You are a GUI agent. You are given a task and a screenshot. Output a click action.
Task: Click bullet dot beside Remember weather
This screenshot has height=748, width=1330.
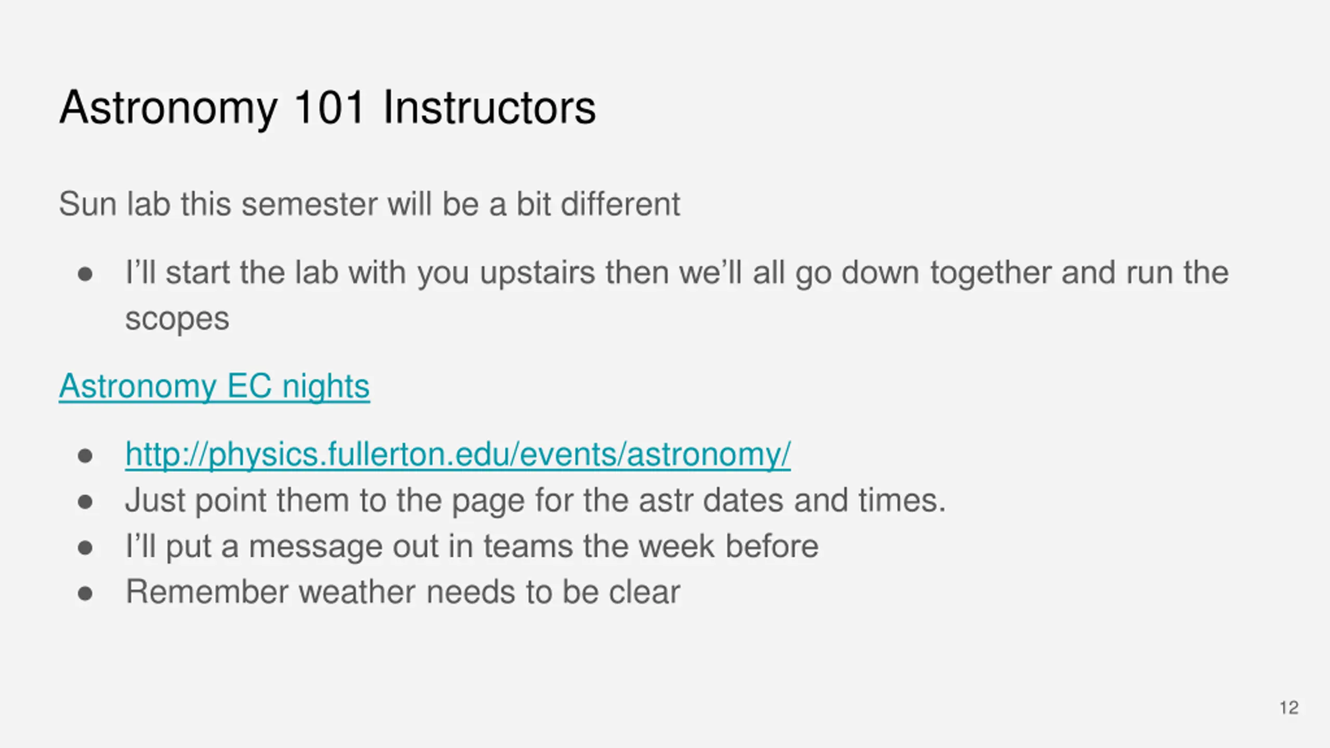85,593
